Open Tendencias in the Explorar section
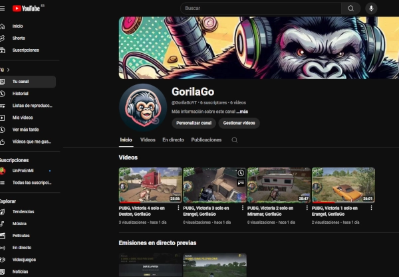Screen dimensions: 399x277 pyautogui.click(x=23, y=212)
